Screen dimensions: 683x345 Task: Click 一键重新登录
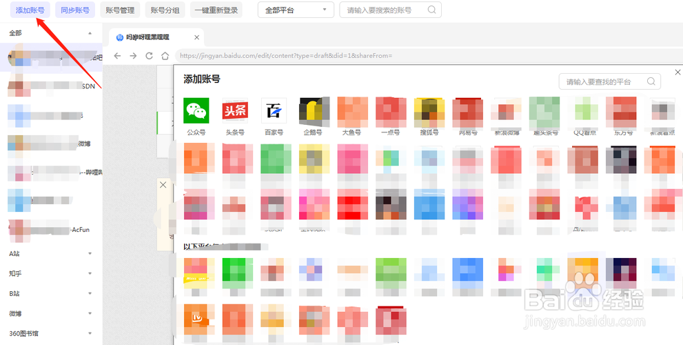[x=216, y=10]
